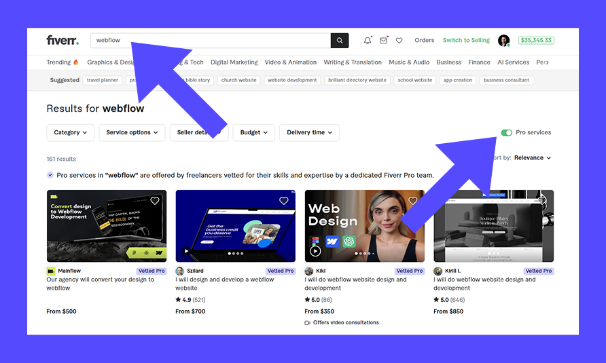
Task: Click the 'From $850' price
Action: point(448,311)
